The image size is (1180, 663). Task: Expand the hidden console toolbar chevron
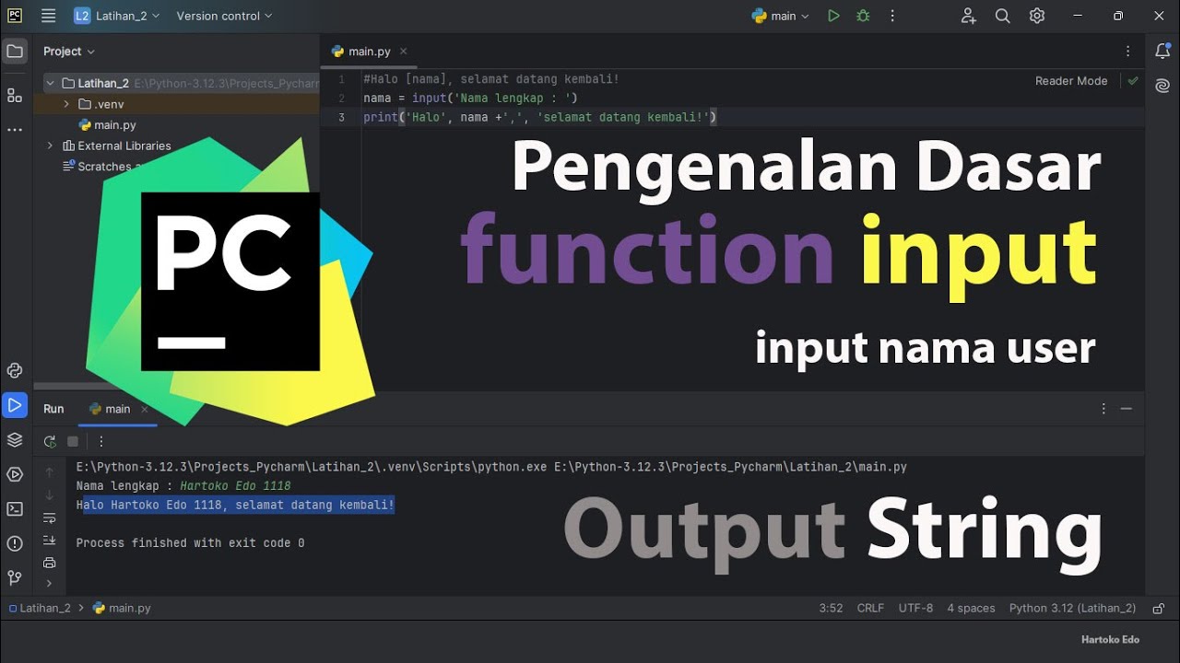(50, 583)
